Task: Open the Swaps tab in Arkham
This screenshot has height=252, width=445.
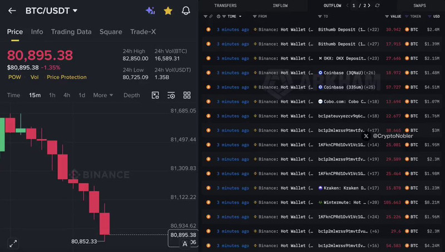Action: coord(419,6)
